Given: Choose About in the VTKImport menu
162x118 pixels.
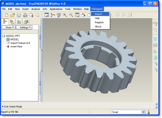Looking at the screenshot, I should click(x=100, y=27).
